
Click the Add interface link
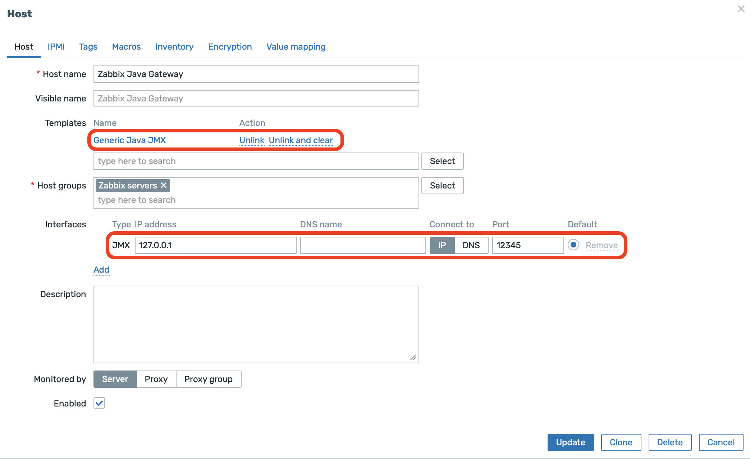[x=101, y=270]
